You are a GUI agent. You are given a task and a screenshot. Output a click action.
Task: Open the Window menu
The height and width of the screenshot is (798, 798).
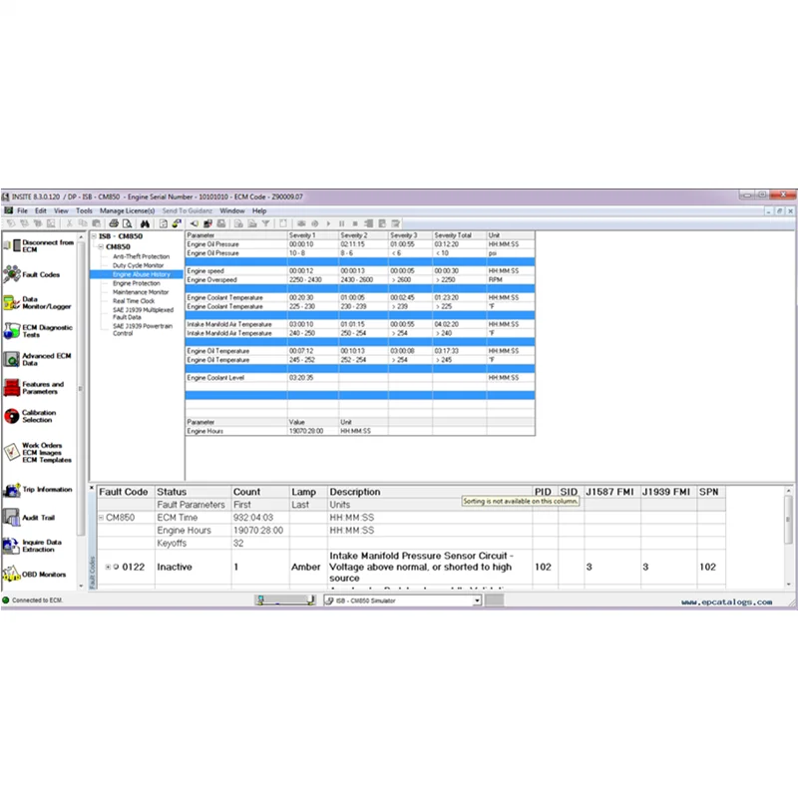[x=232, y=210]
